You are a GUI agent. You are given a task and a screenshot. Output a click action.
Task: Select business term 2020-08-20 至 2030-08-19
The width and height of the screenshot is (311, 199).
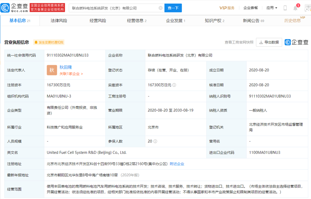(171, 110)
